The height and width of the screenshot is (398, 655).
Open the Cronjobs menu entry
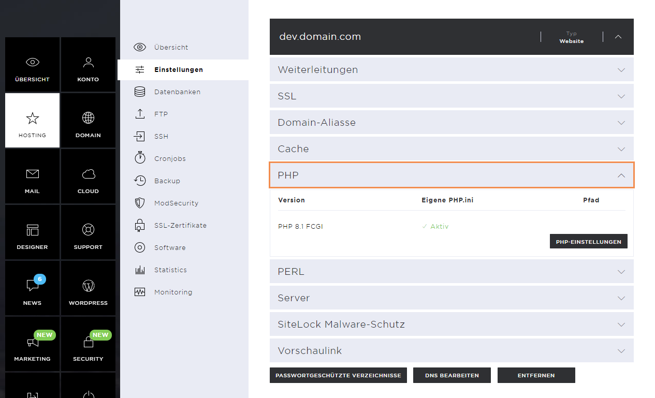[170, 158]
